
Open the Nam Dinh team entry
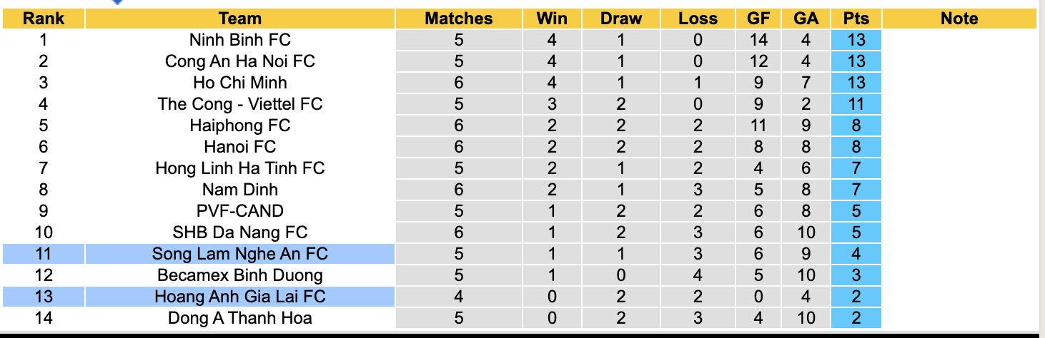pyautogui.click(x=240, y=190)
